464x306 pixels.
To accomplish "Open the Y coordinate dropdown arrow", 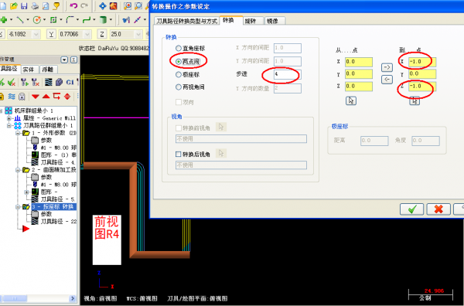I will click(87, 34).
